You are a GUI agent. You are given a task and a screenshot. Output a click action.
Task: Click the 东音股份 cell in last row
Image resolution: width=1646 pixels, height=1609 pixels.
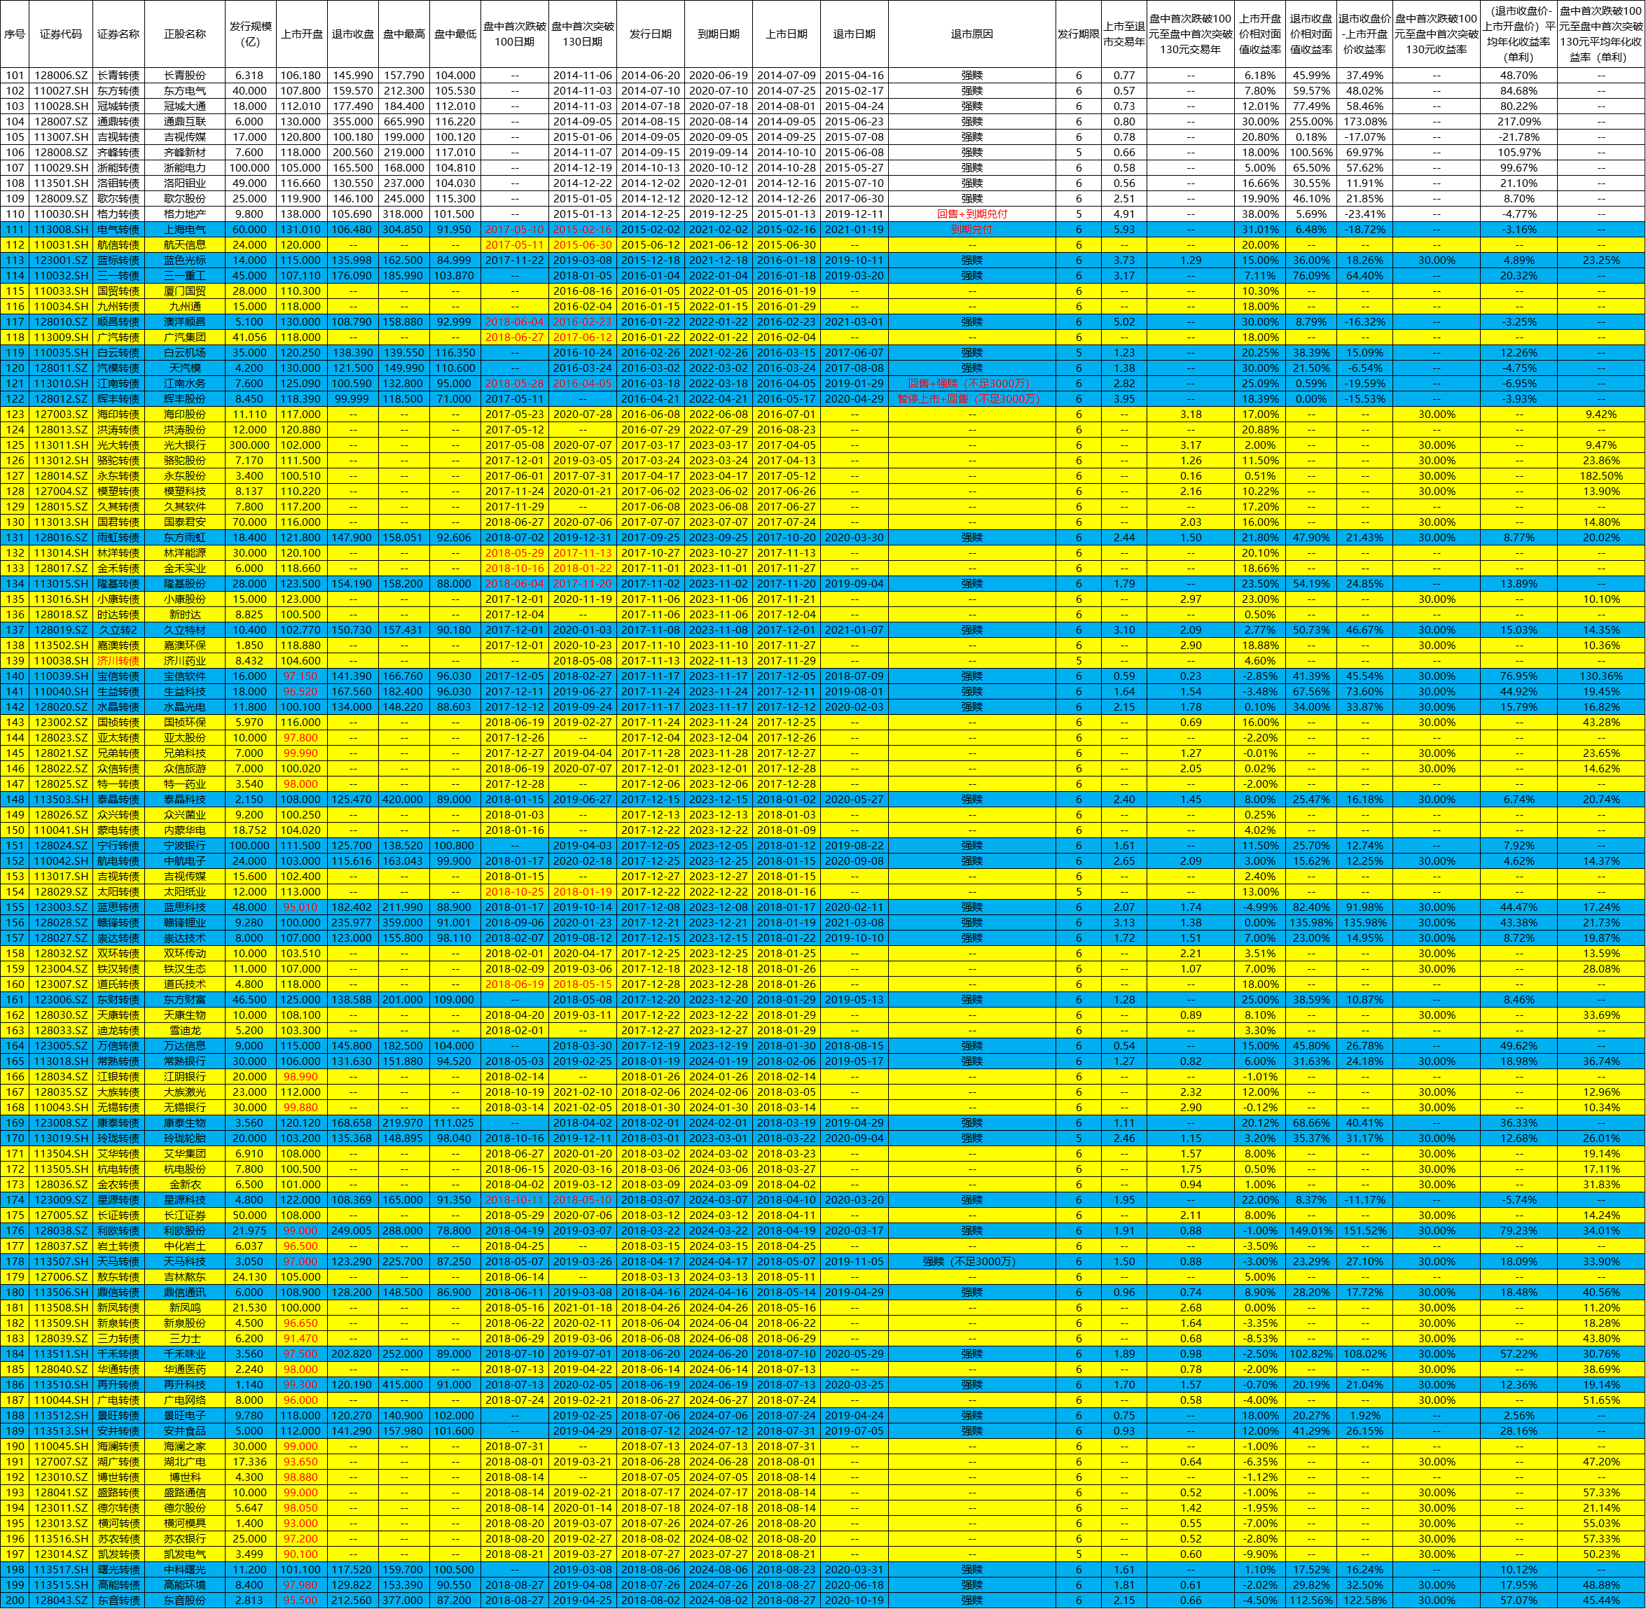tap(184, 1601)
